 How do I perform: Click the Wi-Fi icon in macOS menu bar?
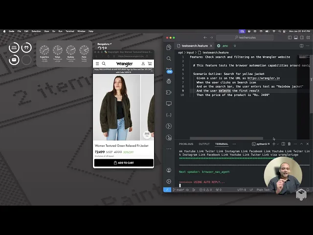[x=274, y=31]
